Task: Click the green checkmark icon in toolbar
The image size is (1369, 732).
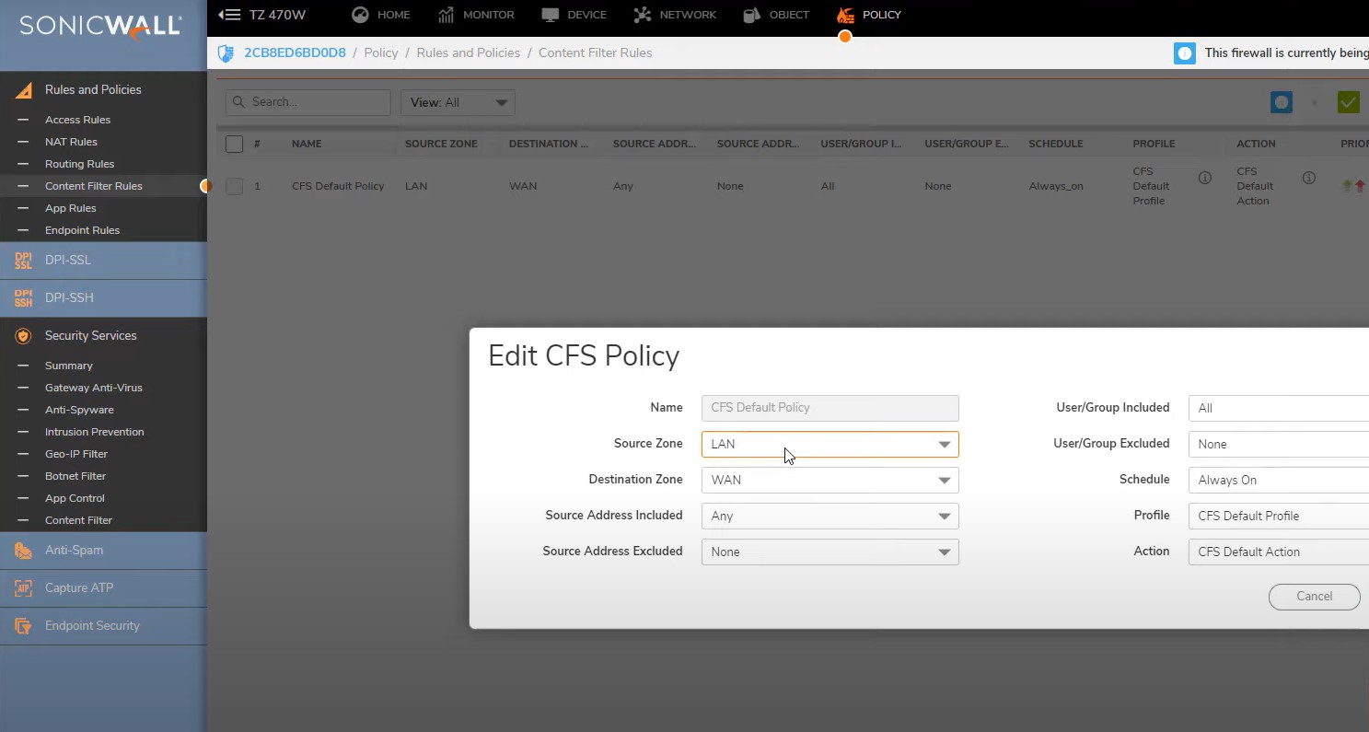Action: pyautogui.click(x=1348, y=102)
